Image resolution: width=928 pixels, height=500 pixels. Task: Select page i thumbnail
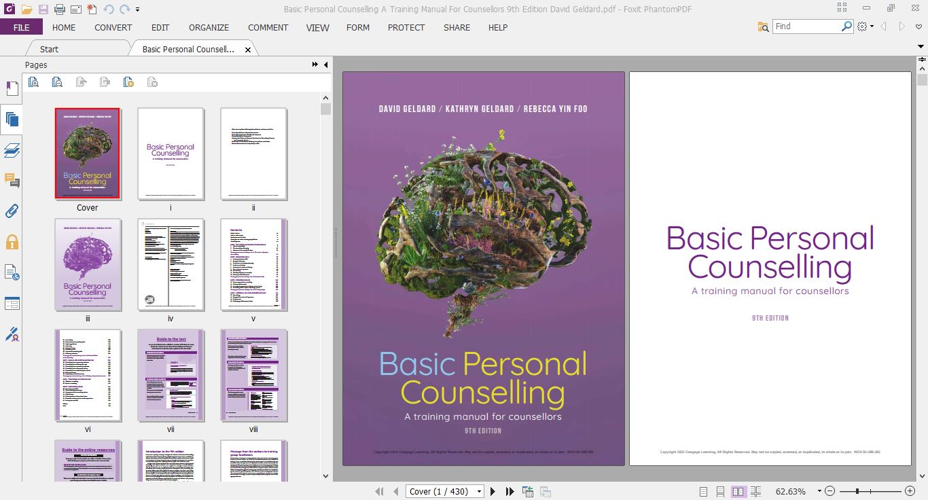171,154
